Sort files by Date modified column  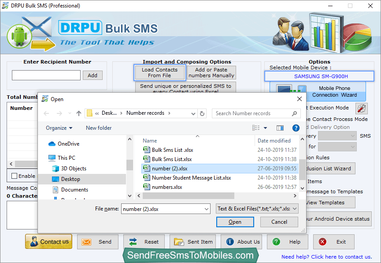274,141
